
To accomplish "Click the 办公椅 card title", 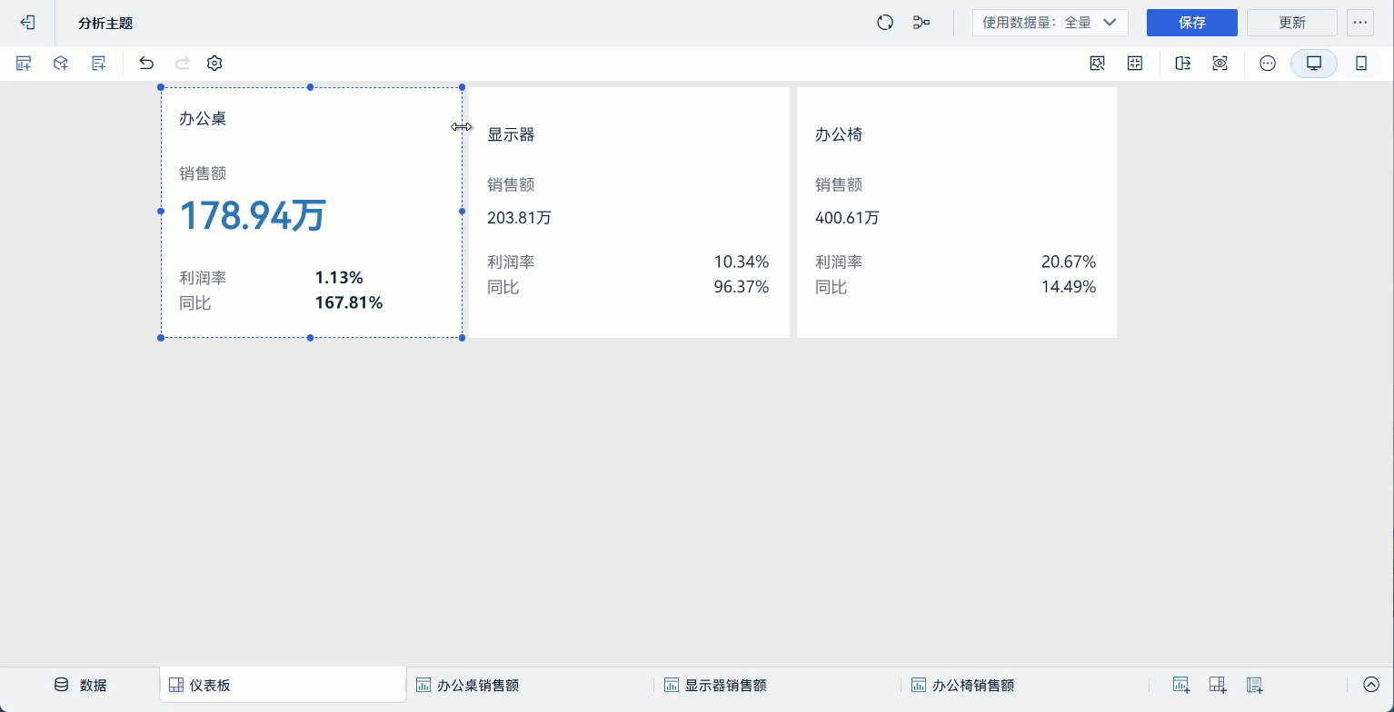I will [839, 134].
